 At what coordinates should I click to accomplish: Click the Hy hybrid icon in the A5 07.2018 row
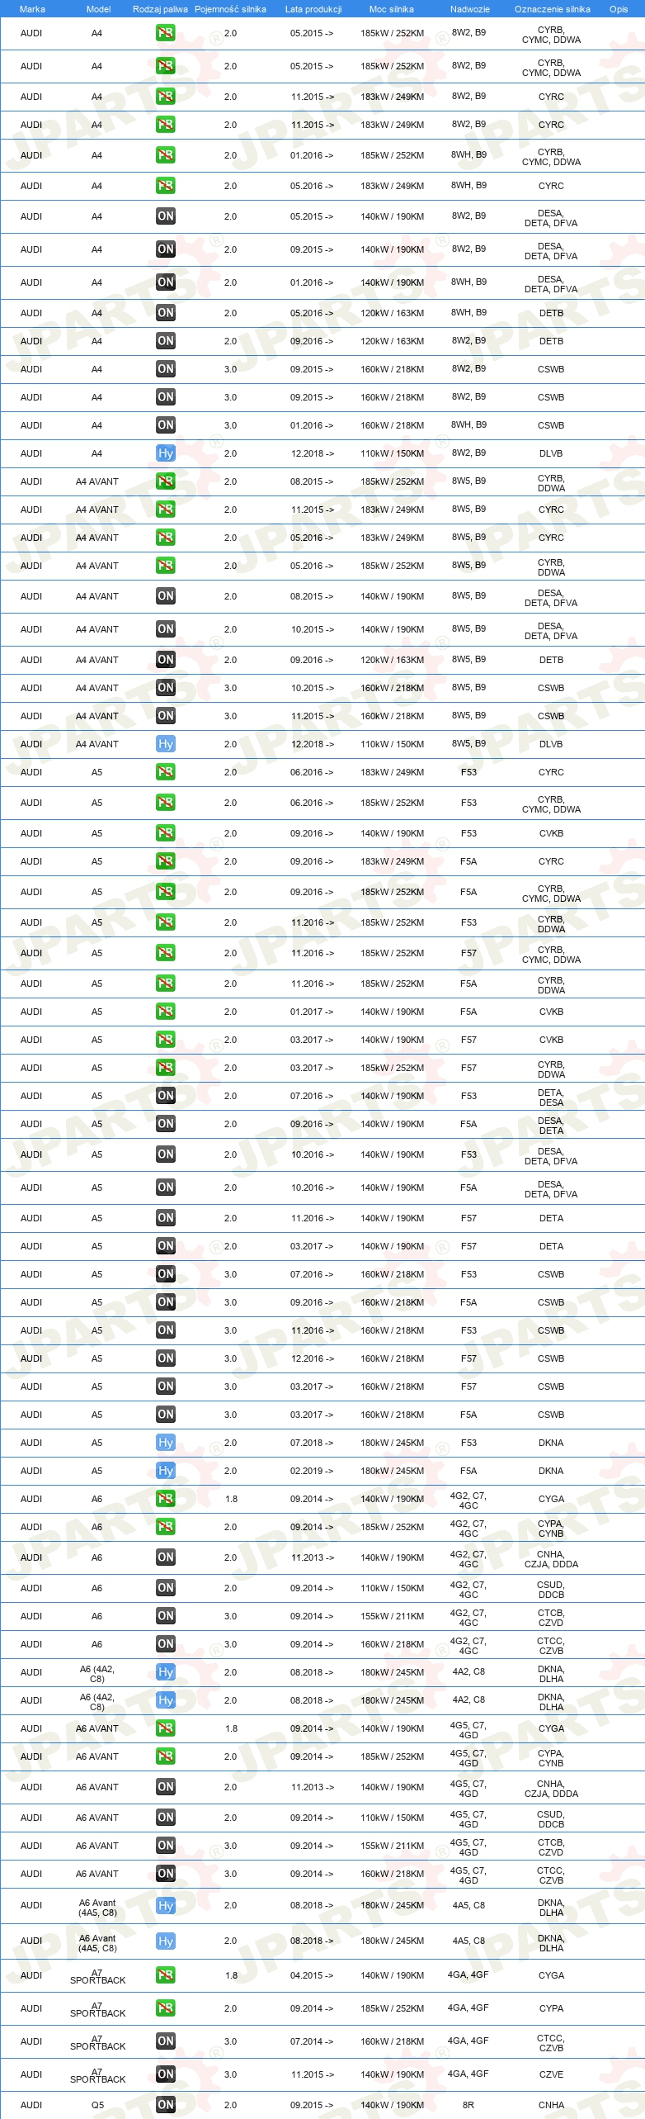point(166,1443)
